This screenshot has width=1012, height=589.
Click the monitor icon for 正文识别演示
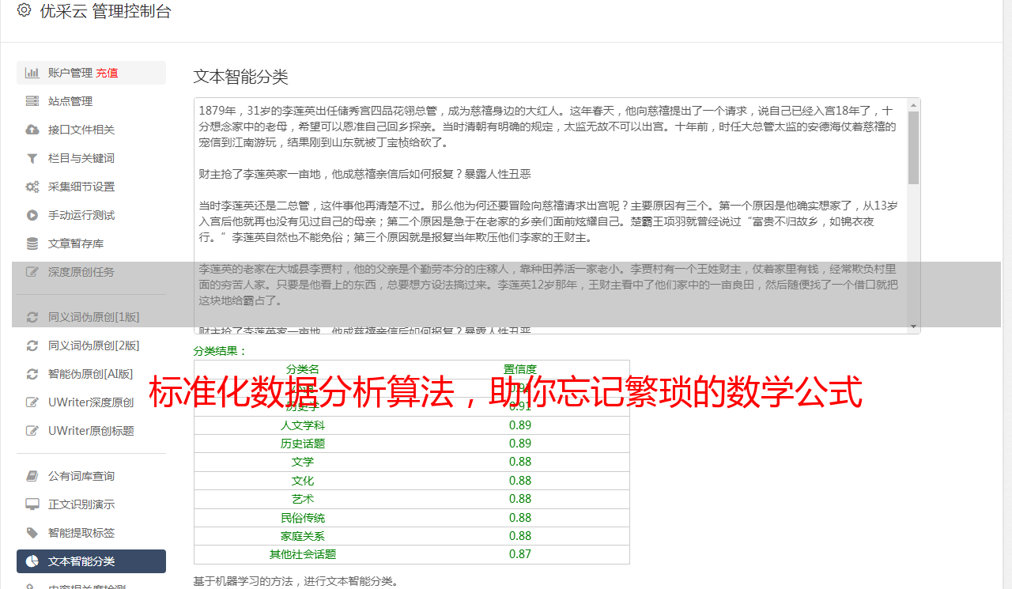tap(32, 504)
